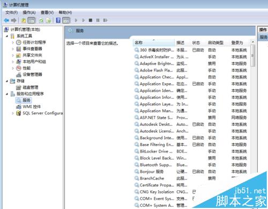268x209 pixels.
Task: Select the Adaptive Brightness service
Action: (191, 63)
